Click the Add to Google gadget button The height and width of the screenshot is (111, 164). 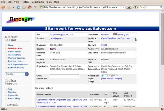point(110,76)
